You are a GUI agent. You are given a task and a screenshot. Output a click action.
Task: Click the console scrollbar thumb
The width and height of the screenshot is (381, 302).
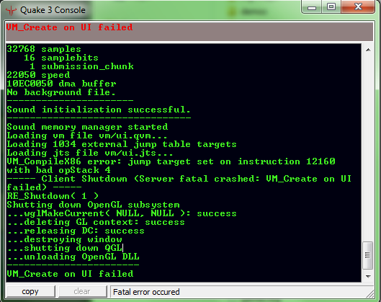tap(367, 255)
